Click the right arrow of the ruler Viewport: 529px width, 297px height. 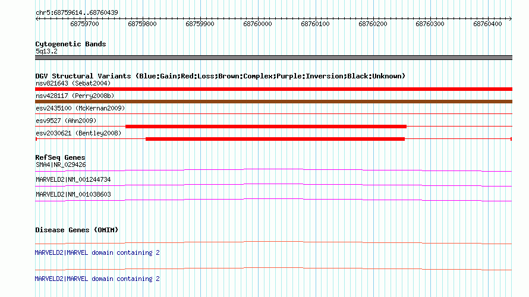(510, 19)
